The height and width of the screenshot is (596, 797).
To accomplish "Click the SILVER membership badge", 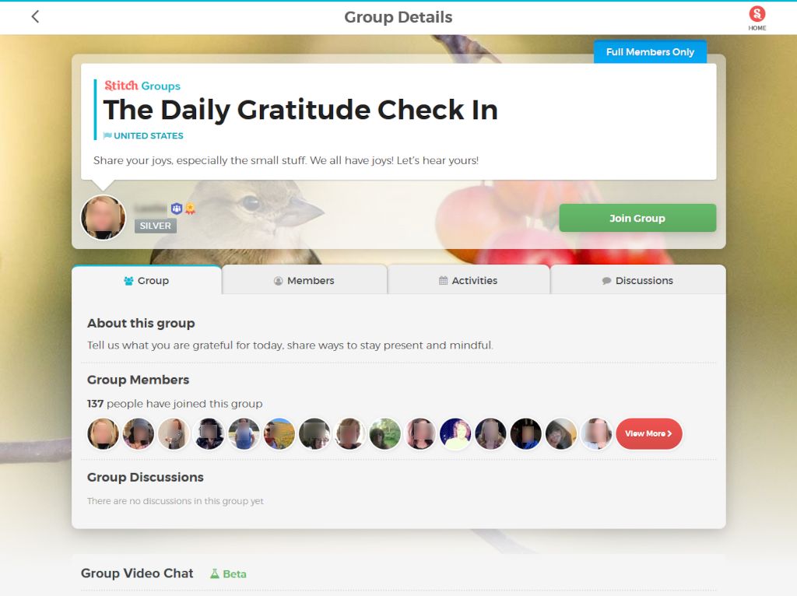I will coord(156,226).
